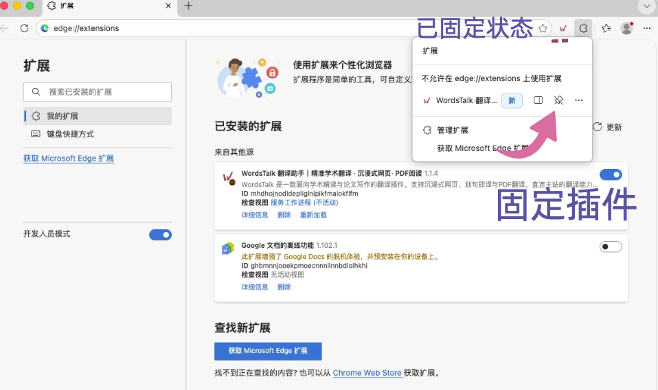
Task: Close the 扩展 tab
Action: (x=168, y=6)
